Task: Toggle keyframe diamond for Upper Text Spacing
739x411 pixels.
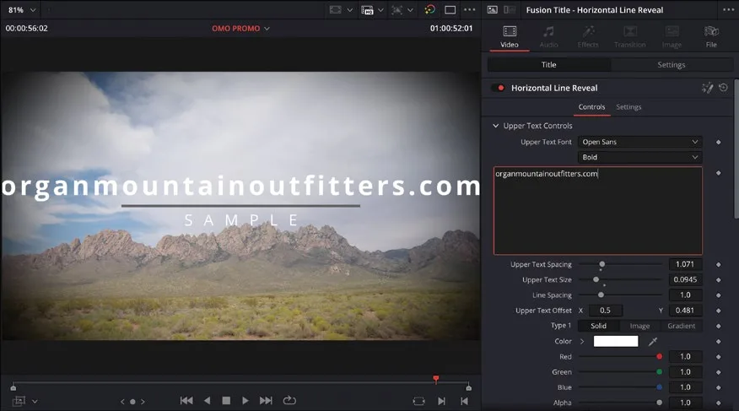Action: [718, 264]
